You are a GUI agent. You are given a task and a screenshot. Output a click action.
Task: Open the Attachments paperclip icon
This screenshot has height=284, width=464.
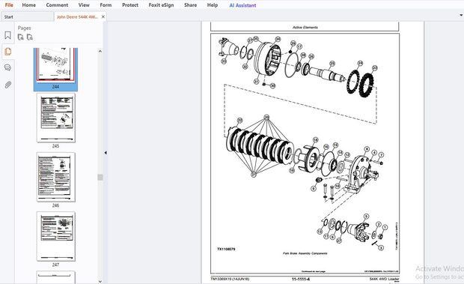tap(8, 85)
